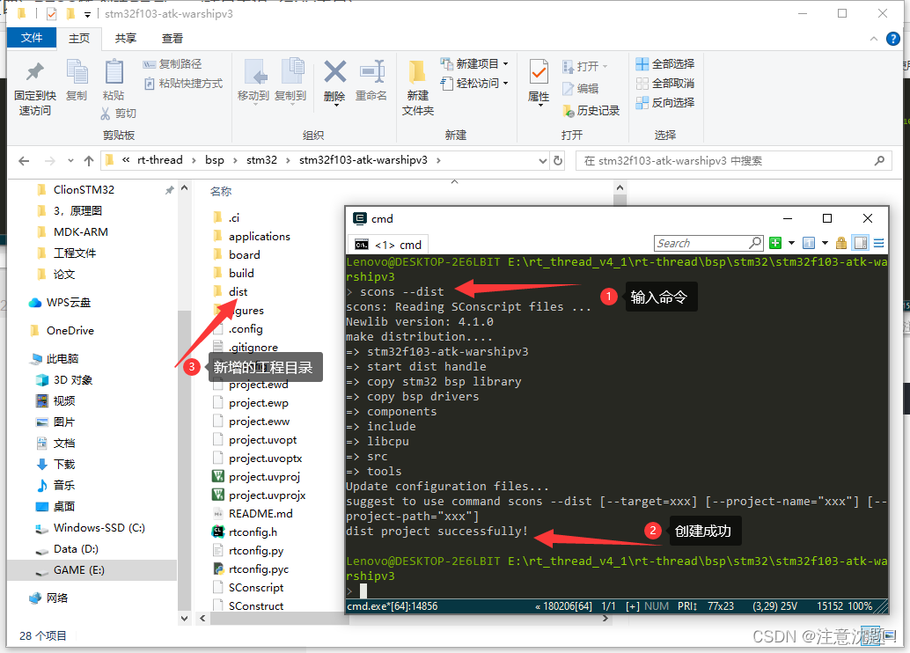Viewport: 910px width, 653px height.
Task: Click the Move to (移动到) icon
Action: (x=254, y=72)
